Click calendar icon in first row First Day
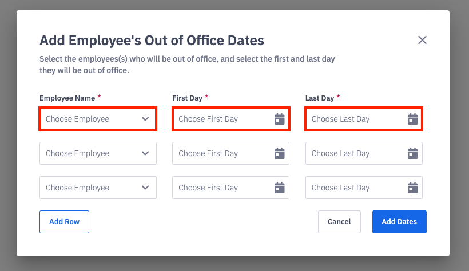The width and height of the screenshot is (469, 271). 279,119
